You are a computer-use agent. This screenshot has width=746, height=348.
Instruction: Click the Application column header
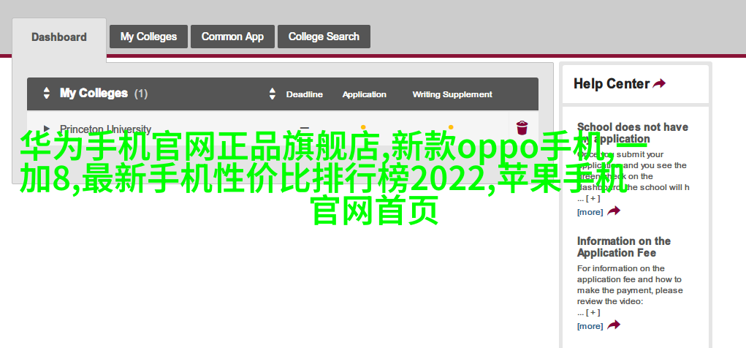click(364, 94)
